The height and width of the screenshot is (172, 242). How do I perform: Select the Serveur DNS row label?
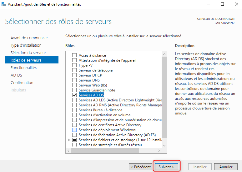89,80
